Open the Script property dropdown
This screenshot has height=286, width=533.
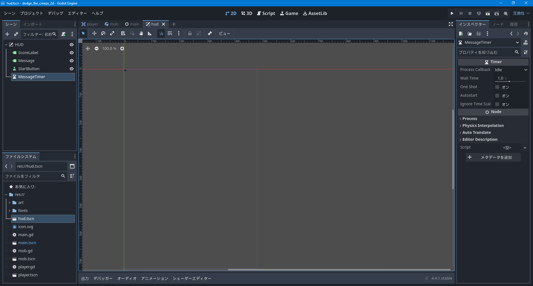525,148
